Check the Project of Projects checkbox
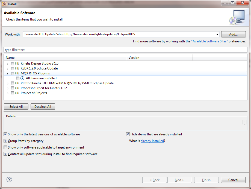Screen dimensions: 251x189 (12, 93)
